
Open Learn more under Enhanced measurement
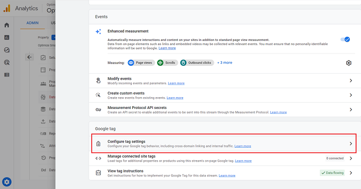pyautogui.click(x=167, y=48)
